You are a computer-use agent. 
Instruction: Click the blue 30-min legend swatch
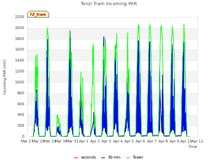[x=103, y=158]
